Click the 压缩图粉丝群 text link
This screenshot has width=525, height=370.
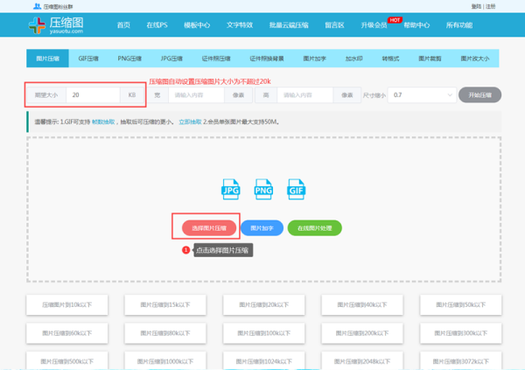[x=58, y=6]
